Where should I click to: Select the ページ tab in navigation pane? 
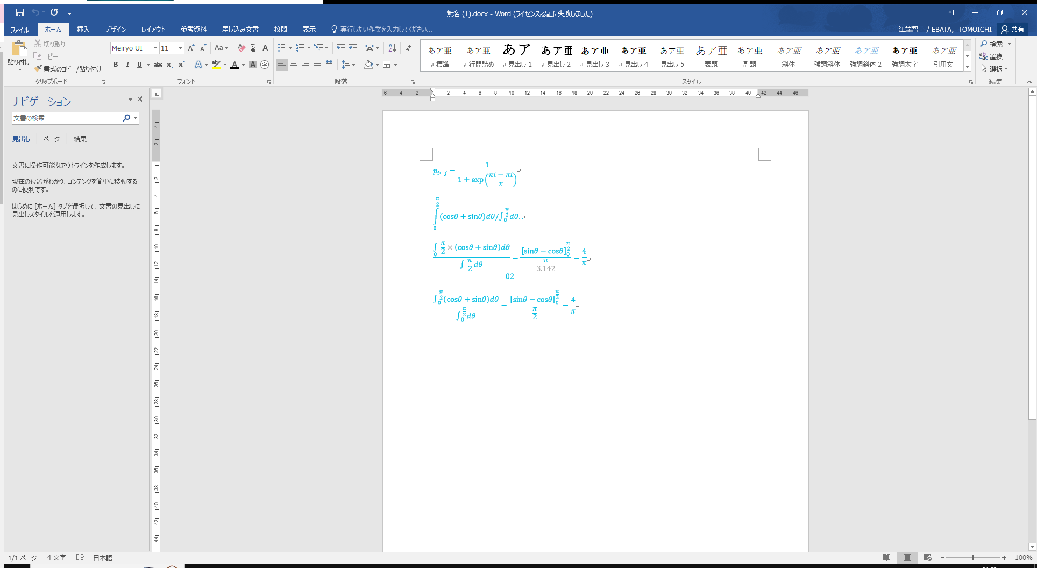tap(52, 139)
